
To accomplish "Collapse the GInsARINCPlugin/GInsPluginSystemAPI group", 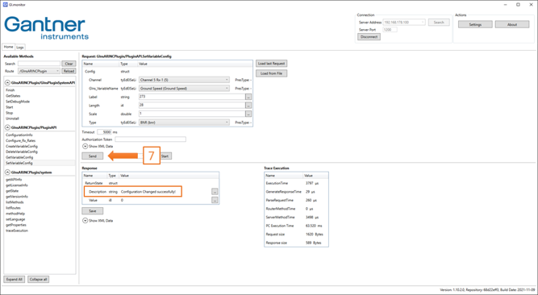I will [x=7, y=83].
